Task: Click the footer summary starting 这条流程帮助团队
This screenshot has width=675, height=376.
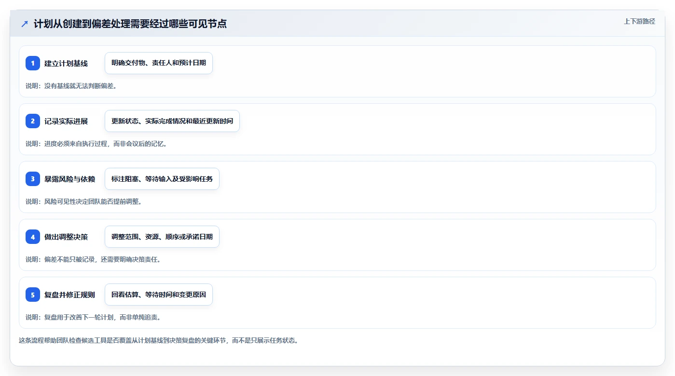Action: pyautogui.click(x=159, y=340)
